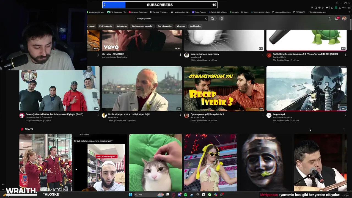
Task: Play the Recep İvedik 3 thumbnail
Action: click(224, 89)
